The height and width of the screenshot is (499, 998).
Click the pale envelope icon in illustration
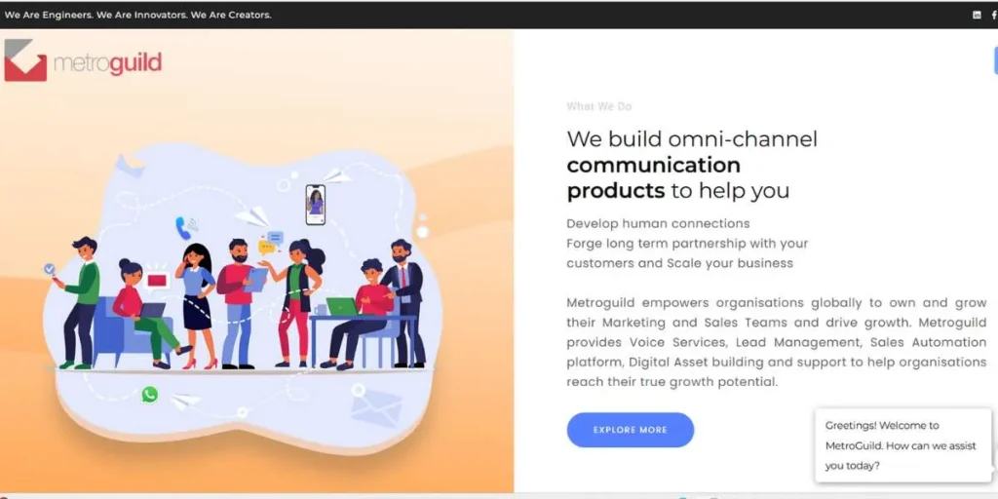[376, 408]
